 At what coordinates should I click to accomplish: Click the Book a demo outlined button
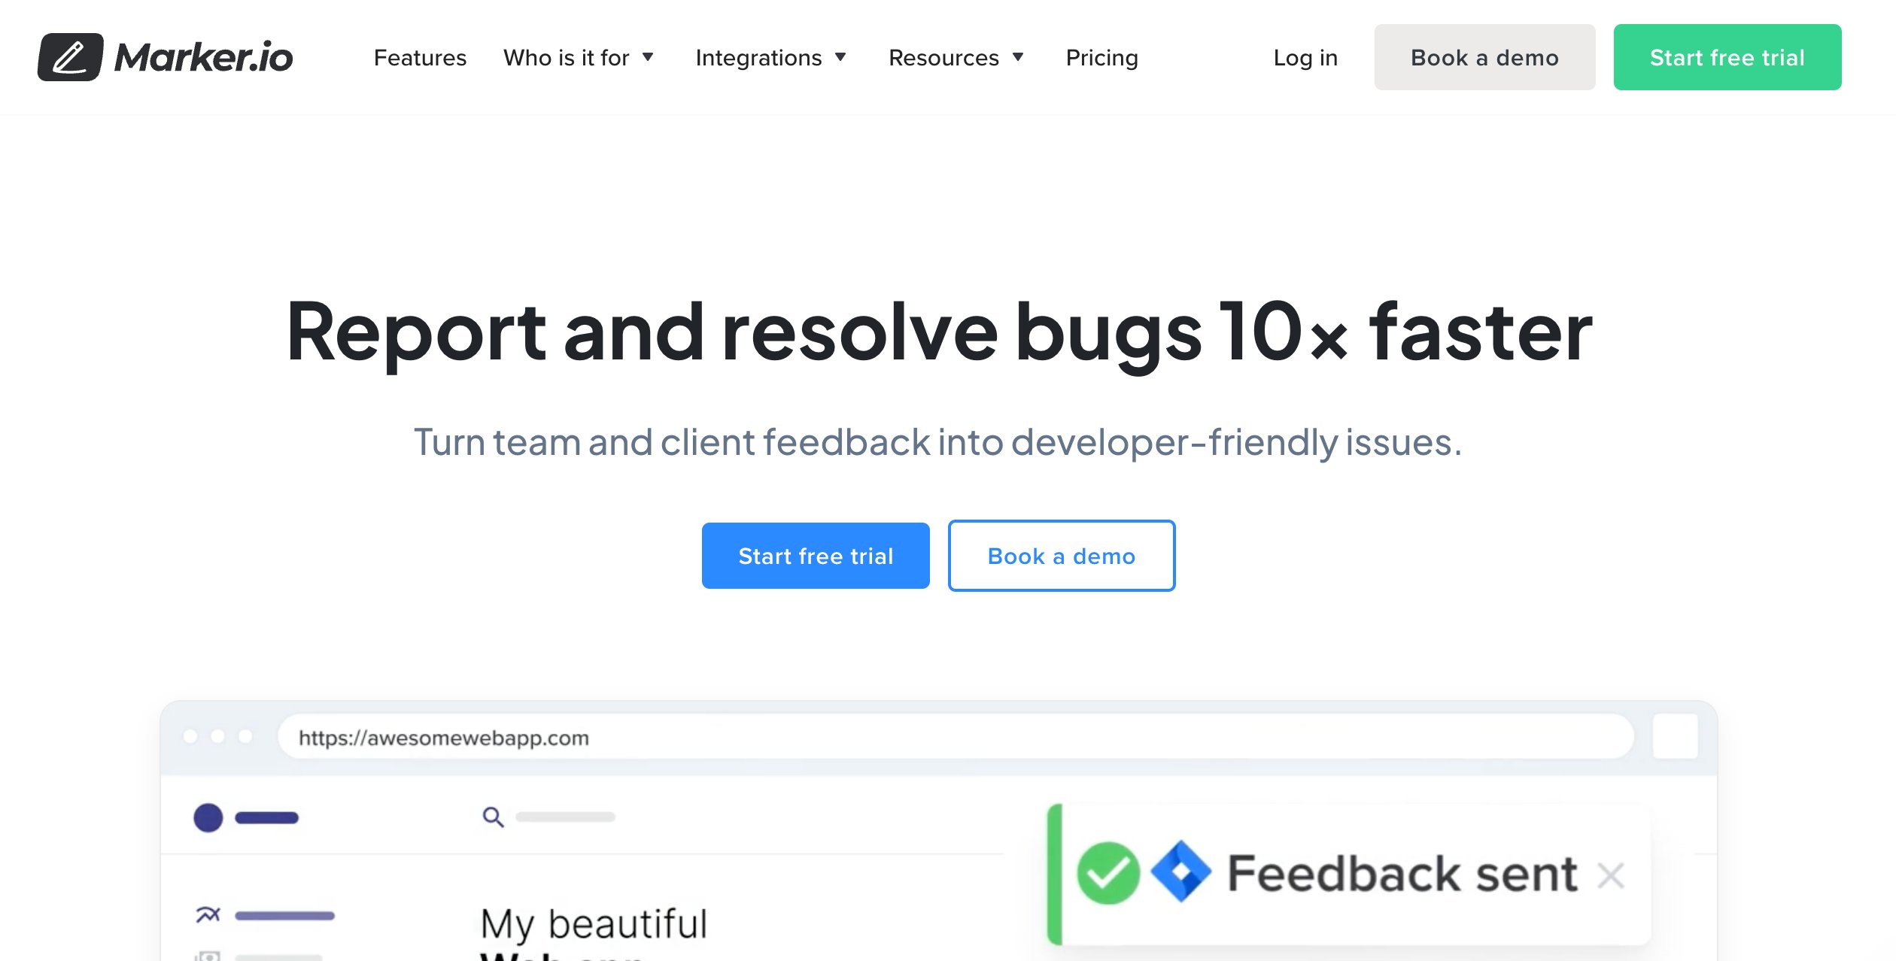(1061, 555)
